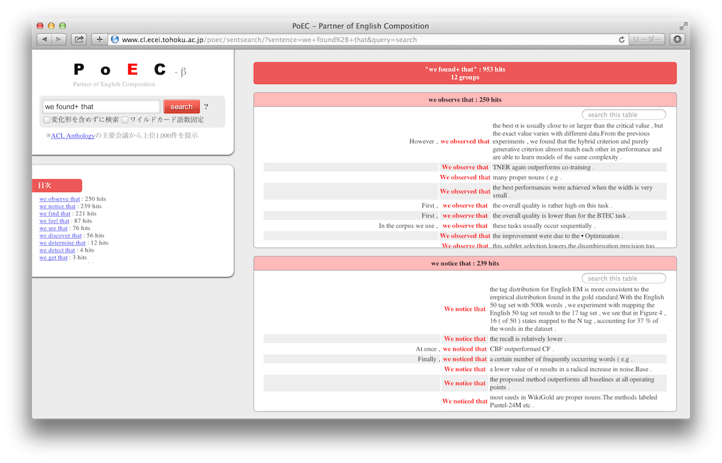
Task: Select row "a lower value of α results"
Action: 465,369
